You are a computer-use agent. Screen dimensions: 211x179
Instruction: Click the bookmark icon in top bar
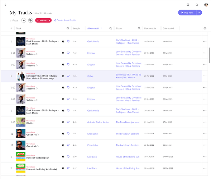pyautogui.click(x=188, y=5)
